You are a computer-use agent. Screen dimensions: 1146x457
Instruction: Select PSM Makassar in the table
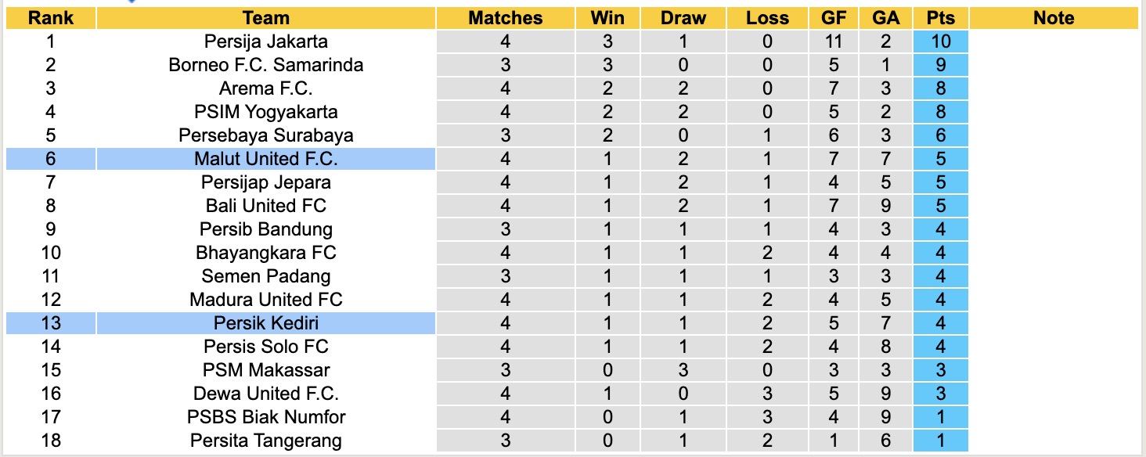(x=266, y=370)
